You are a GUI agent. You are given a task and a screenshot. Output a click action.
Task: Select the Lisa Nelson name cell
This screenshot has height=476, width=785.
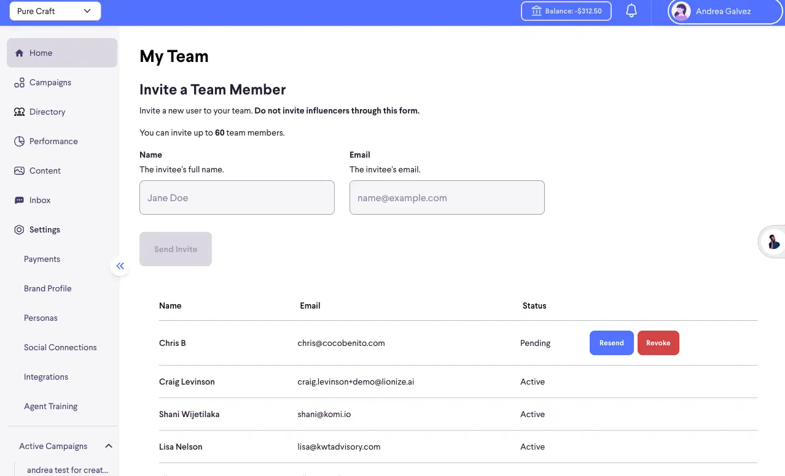[x=181, y=447]
